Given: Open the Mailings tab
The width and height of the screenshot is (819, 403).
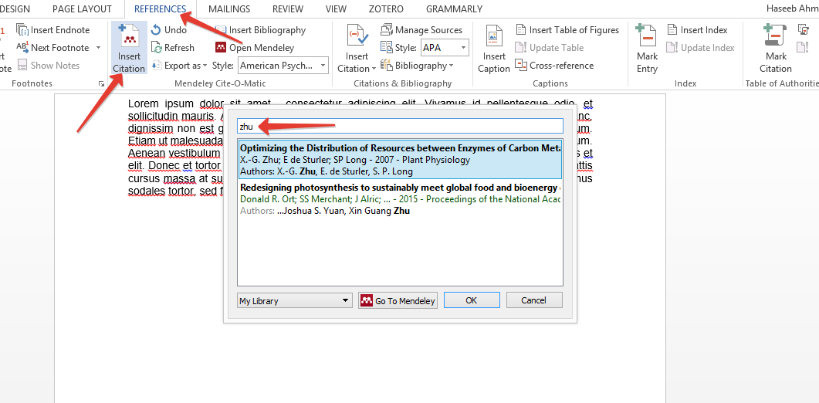Looking at the screenshot, I should (x=229, y=9).
